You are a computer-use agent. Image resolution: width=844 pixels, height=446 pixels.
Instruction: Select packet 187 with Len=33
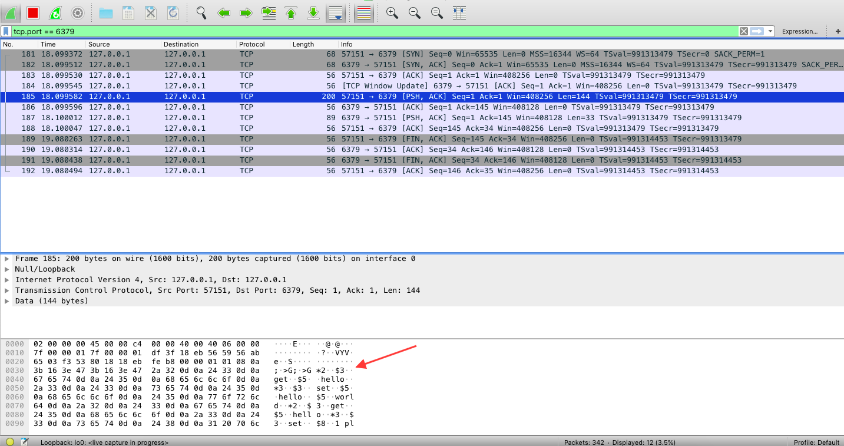click(x=422, y=118)
